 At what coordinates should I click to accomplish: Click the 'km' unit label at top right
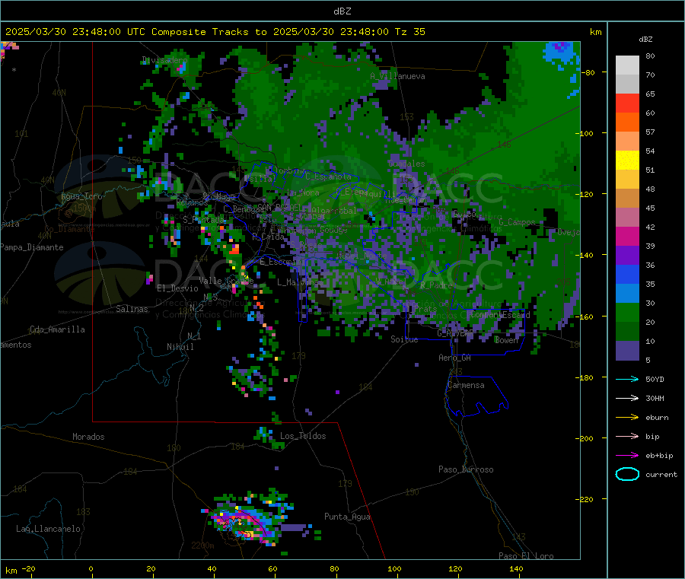point(595,32)
